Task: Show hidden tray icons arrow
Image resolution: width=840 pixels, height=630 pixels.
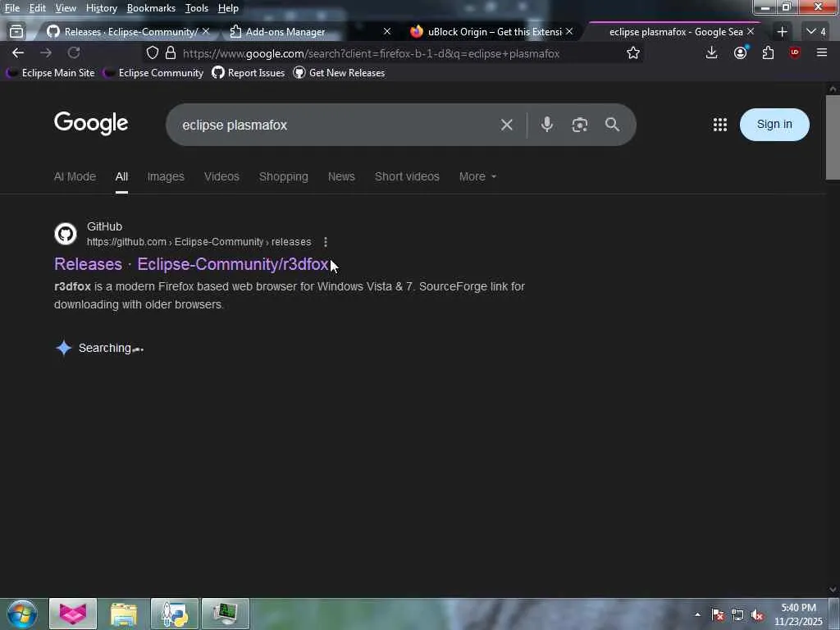Action: (697, 615)
